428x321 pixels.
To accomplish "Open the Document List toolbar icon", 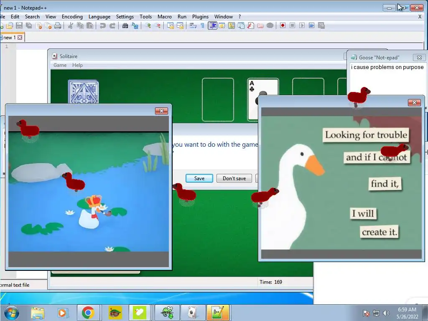I will (x=241, y=25).
